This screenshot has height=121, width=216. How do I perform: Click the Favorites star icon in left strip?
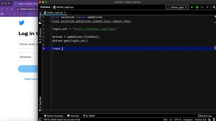click(40, 110)
